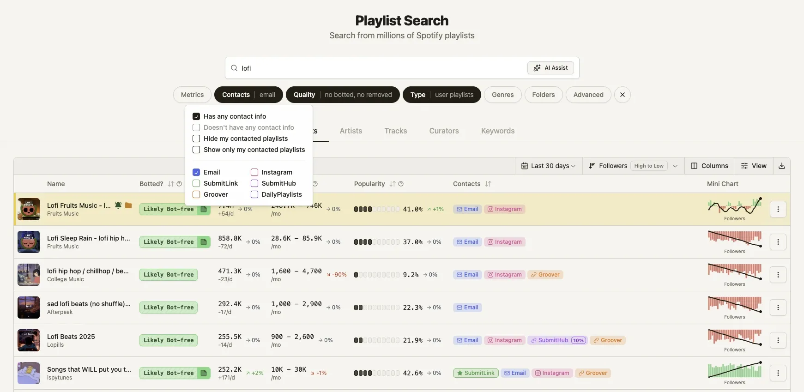Click followers mini chart for ispytunes playlist
This screenshot has height=392, width=804.
[x=735, y=370]
